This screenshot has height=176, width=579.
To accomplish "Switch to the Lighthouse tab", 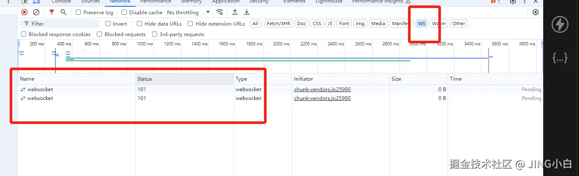I will [x=328, y=2].
